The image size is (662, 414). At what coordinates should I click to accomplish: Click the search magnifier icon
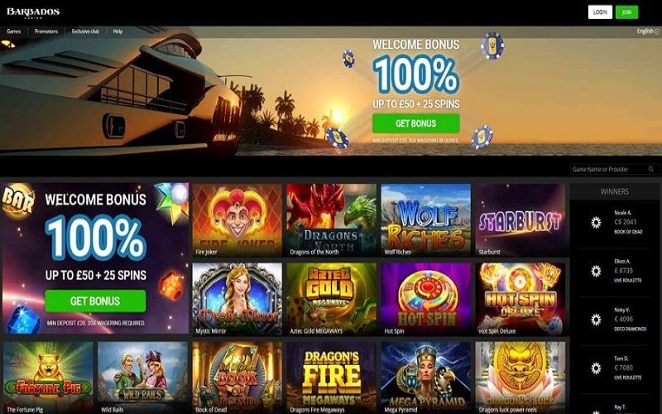click(651, 169)
